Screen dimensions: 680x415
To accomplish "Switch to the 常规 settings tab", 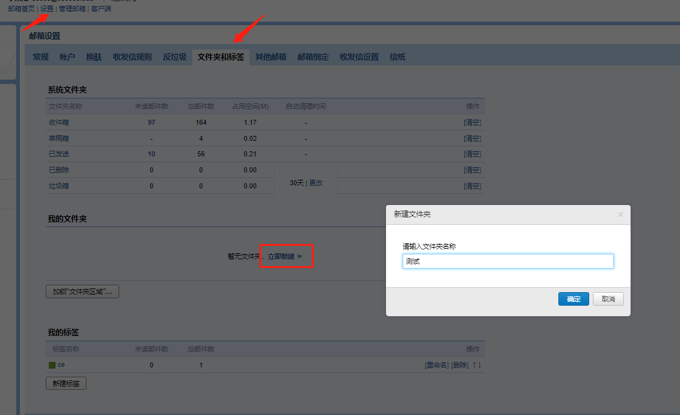I will click(x=41, y=57).
